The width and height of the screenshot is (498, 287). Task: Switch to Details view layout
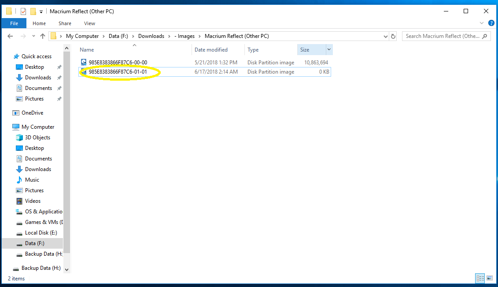[480, 279]
